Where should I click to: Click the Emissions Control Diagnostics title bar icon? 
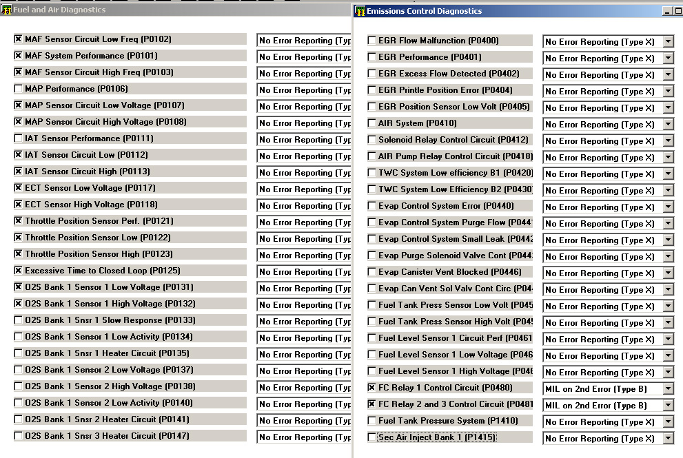[360, 11]
